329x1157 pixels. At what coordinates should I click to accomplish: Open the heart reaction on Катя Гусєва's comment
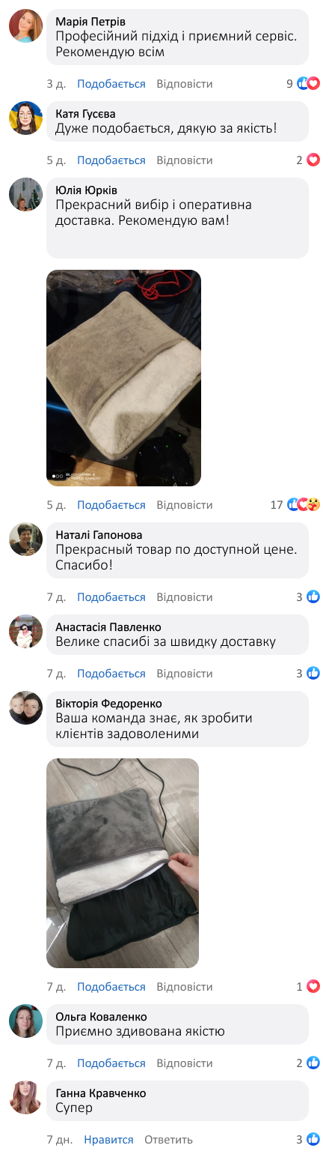tap(313, 160)
